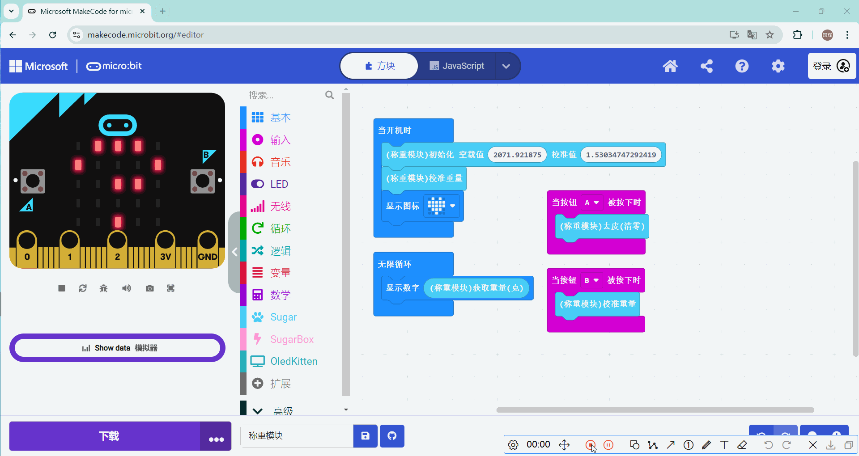
Task: Switch editor to 方块 blocks view
Action: pos(379,66)
